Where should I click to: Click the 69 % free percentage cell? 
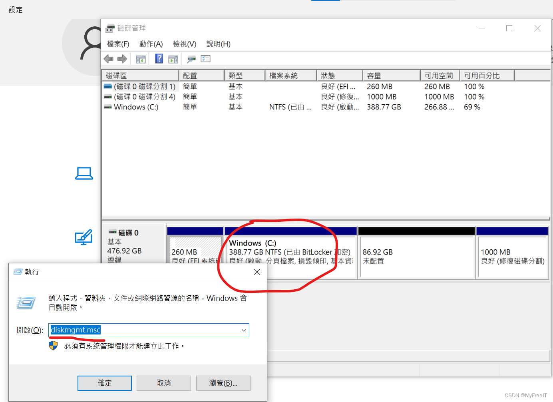(x=472, y=107)
